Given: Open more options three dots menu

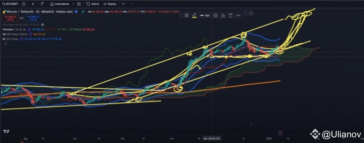Looking at the screenshot, I should [238, 15].
